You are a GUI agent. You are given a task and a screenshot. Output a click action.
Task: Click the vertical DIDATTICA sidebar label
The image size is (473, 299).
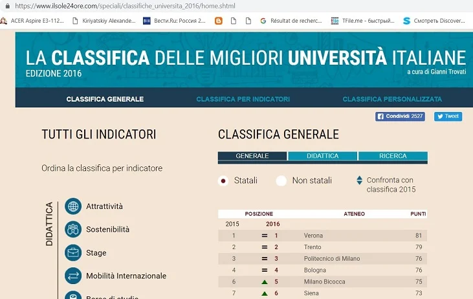[49, 224]
